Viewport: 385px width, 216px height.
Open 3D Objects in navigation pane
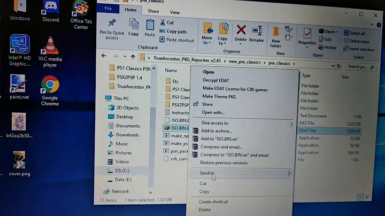tap(124, 108)
